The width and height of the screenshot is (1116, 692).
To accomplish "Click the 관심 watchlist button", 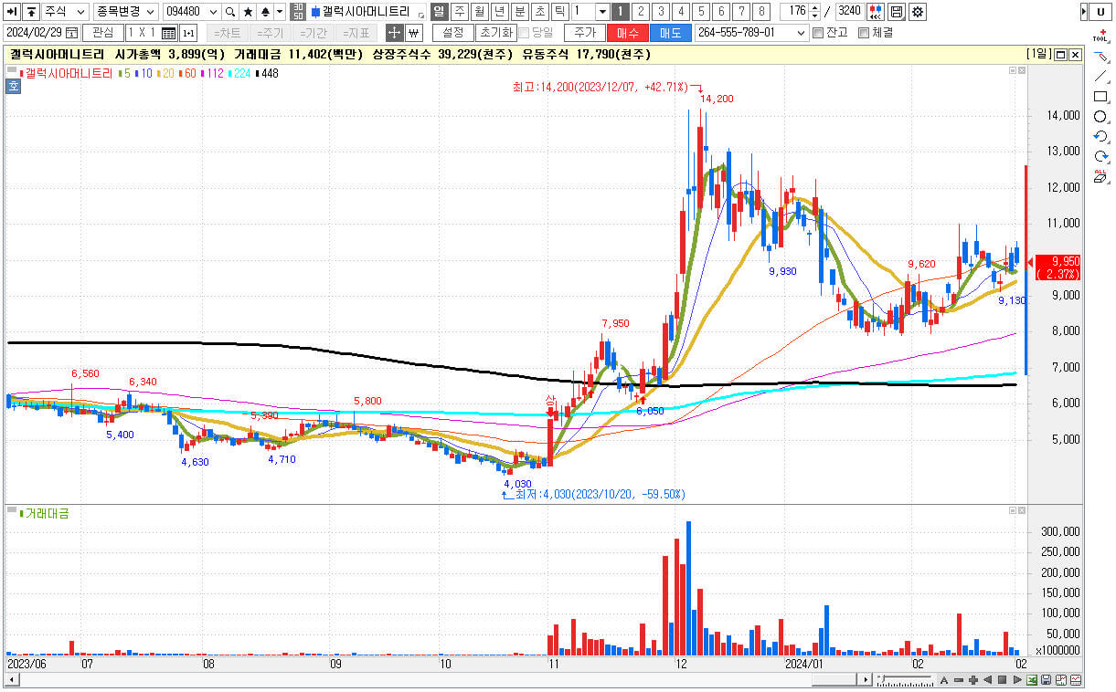I will 102,33.
